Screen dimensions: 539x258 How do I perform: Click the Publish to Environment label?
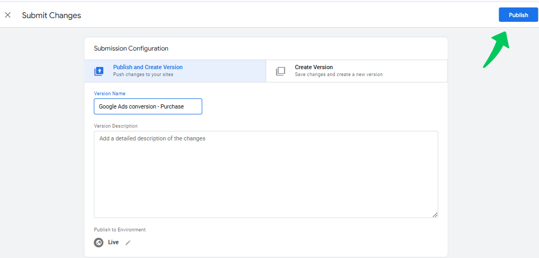120,230
